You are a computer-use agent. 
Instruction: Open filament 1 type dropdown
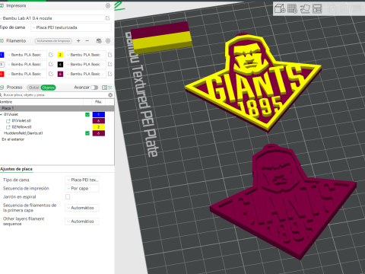27,55
